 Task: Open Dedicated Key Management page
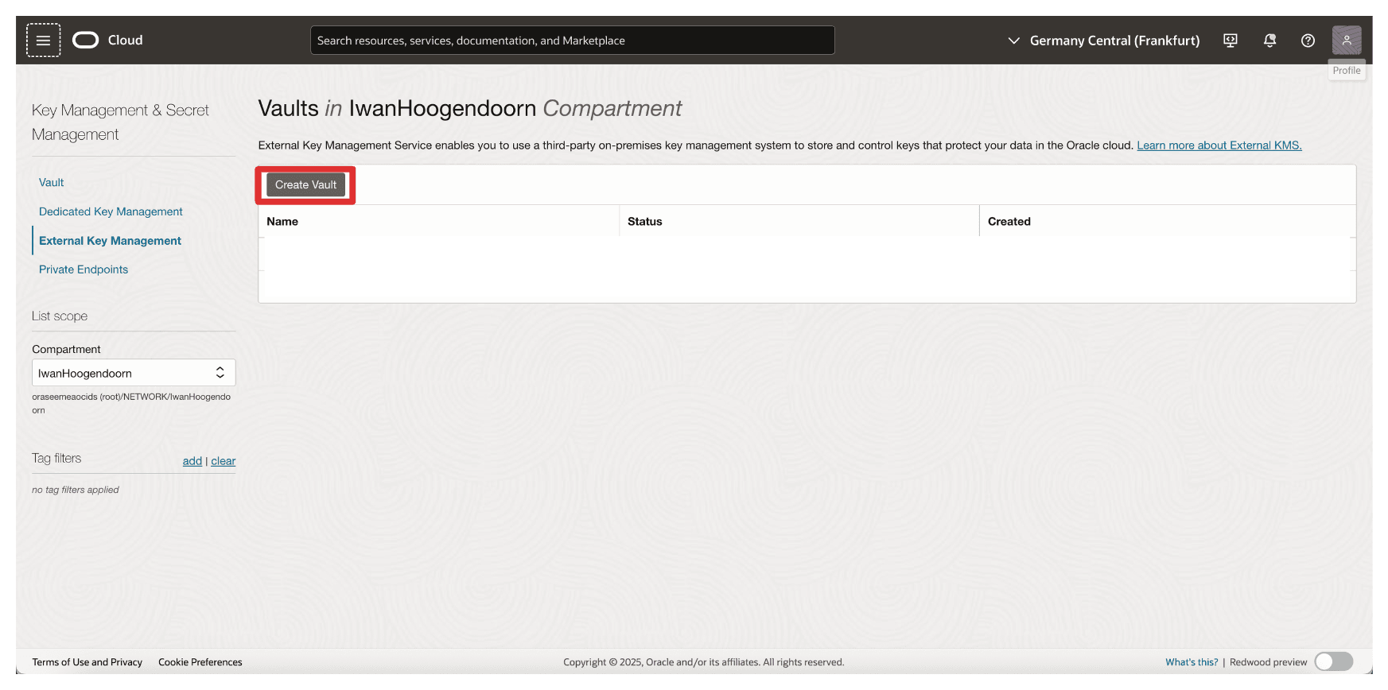click(x=111, y=211)
